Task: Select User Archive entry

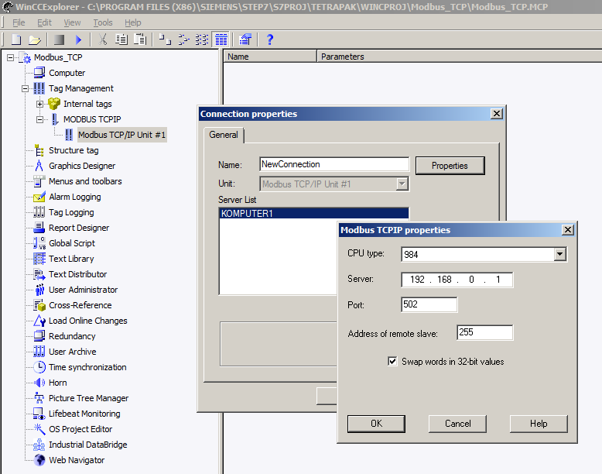Action: 72,352
